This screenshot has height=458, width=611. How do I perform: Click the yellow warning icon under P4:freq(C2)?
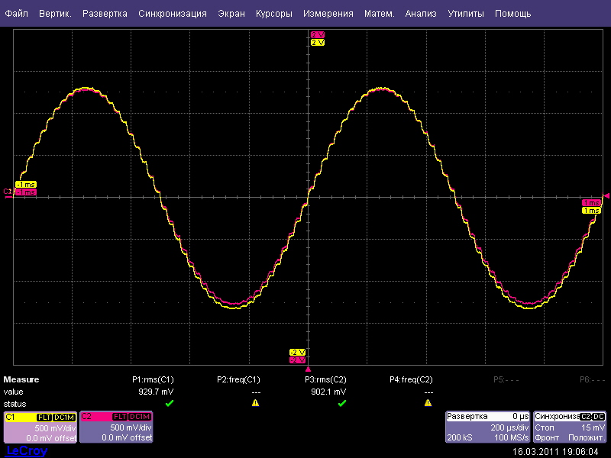(428, 403)
